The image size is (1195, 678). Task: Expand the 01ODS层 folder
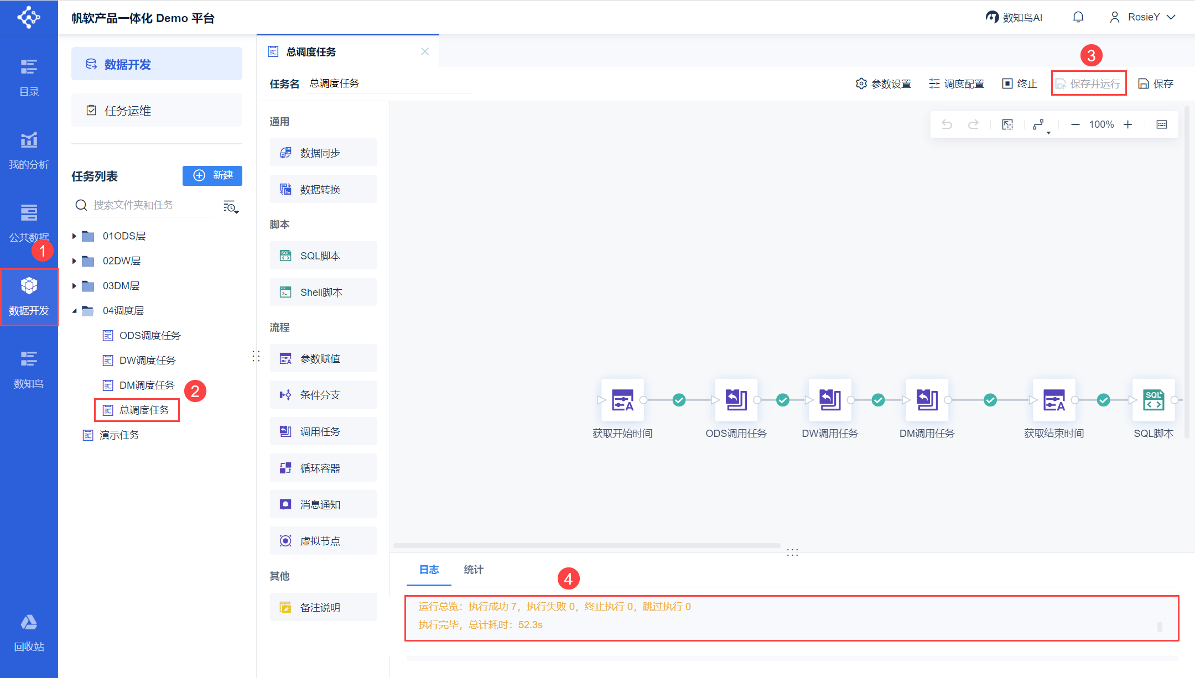74,236
